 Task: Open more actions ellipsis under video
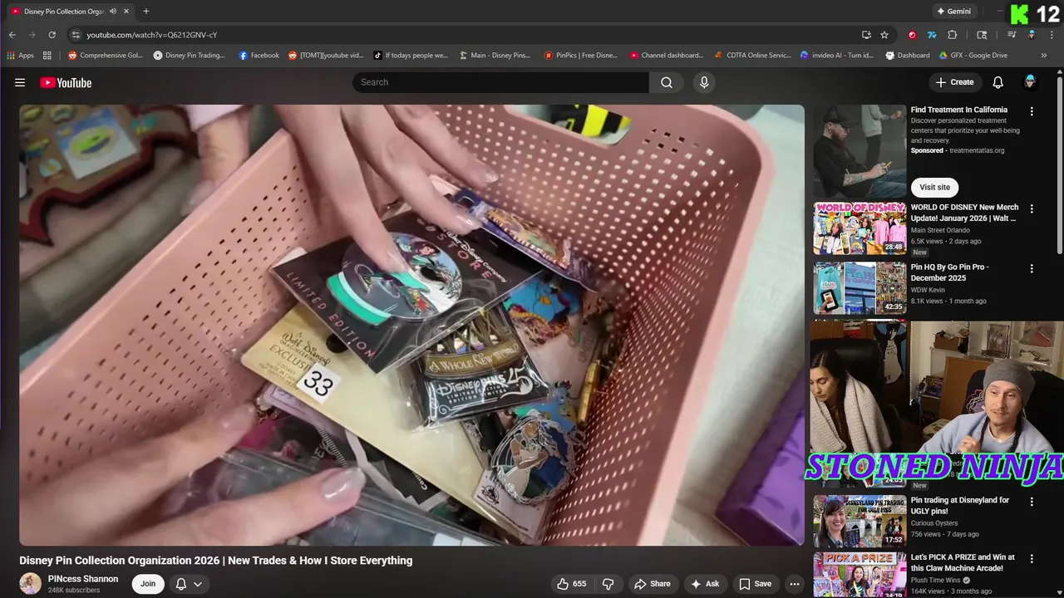point(795,584)
